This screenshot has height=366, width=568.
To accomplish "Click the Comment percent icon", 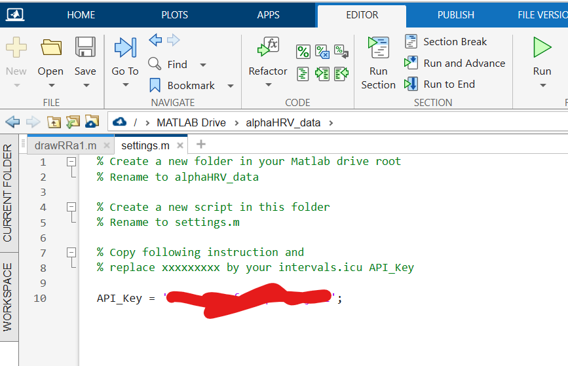I will (303, 52).
